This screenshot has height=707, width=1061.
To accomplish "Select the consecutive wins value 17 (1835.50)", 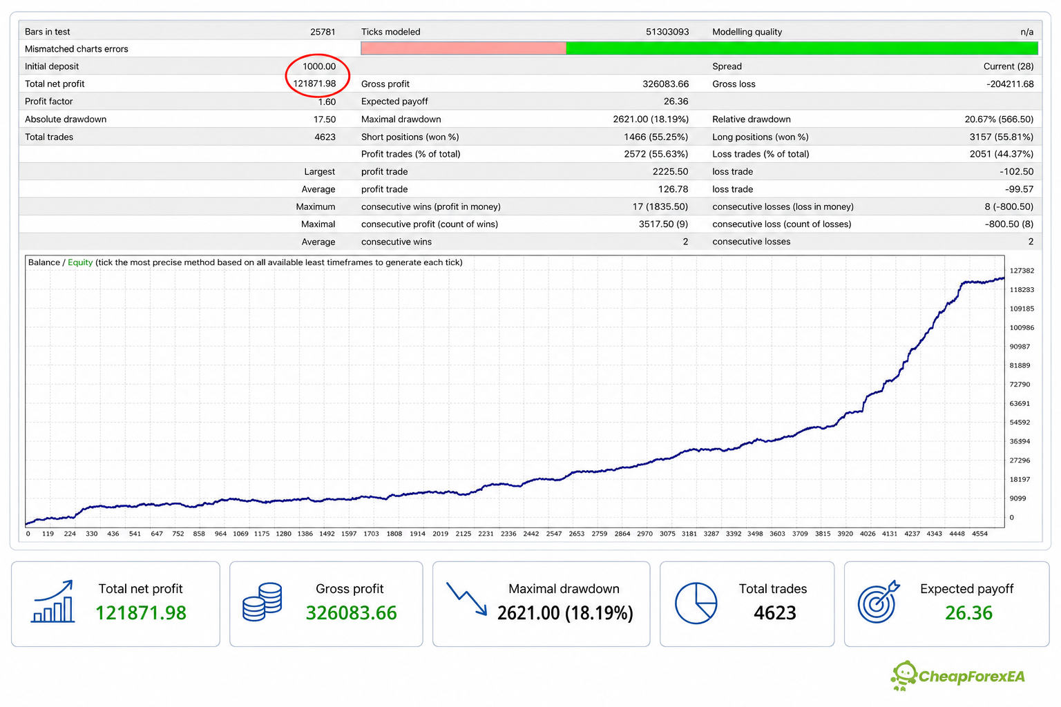I will [660, 206].
